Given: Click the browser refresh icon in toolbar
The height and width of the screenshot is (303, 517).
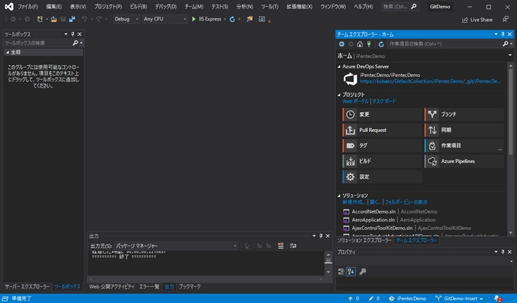Looking at the screenshot, I should pyautogui.click(x=232, y=19).
